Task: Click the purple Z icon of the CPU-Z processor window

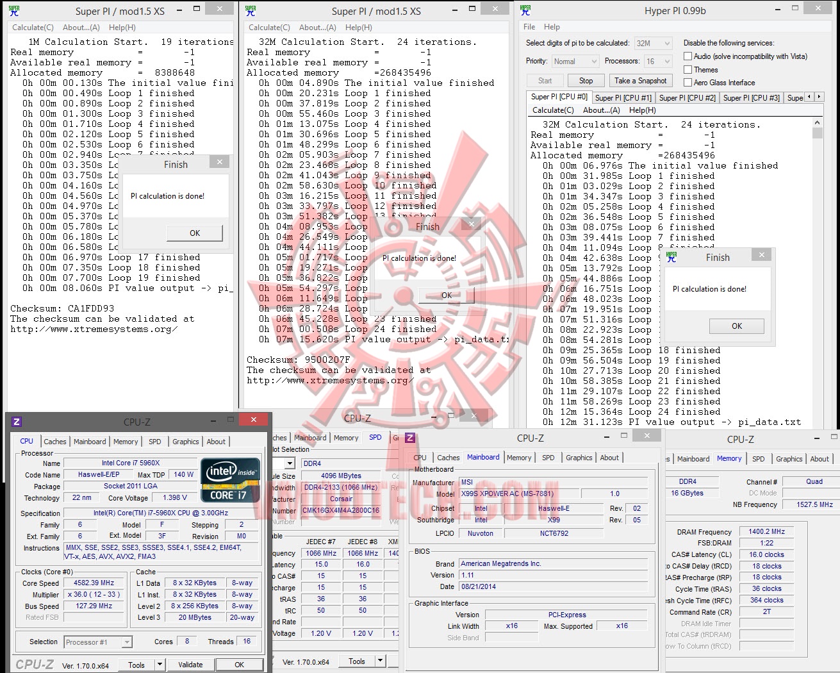Action: [17, 421]
